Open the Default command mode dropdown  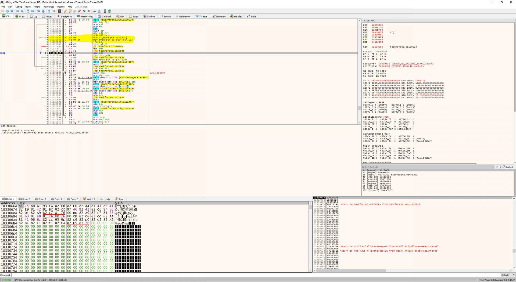[x=507, y=275]
